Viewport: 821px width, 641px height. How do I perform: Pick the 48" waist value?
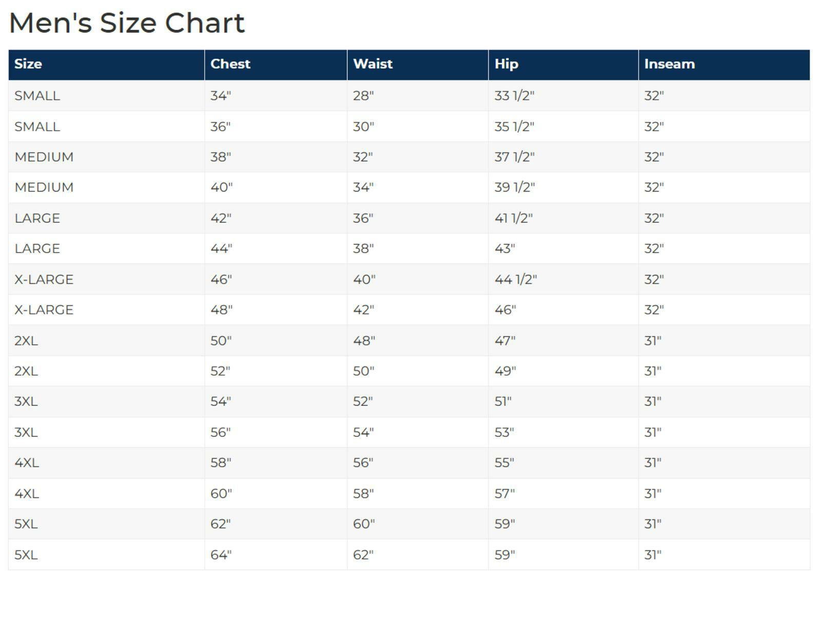(364, 341)
